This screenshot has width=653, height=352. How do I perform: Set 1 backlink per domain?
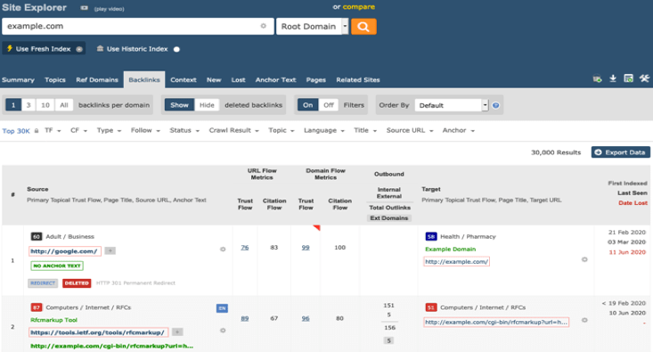pyautogui.click(x=13, y=105)
